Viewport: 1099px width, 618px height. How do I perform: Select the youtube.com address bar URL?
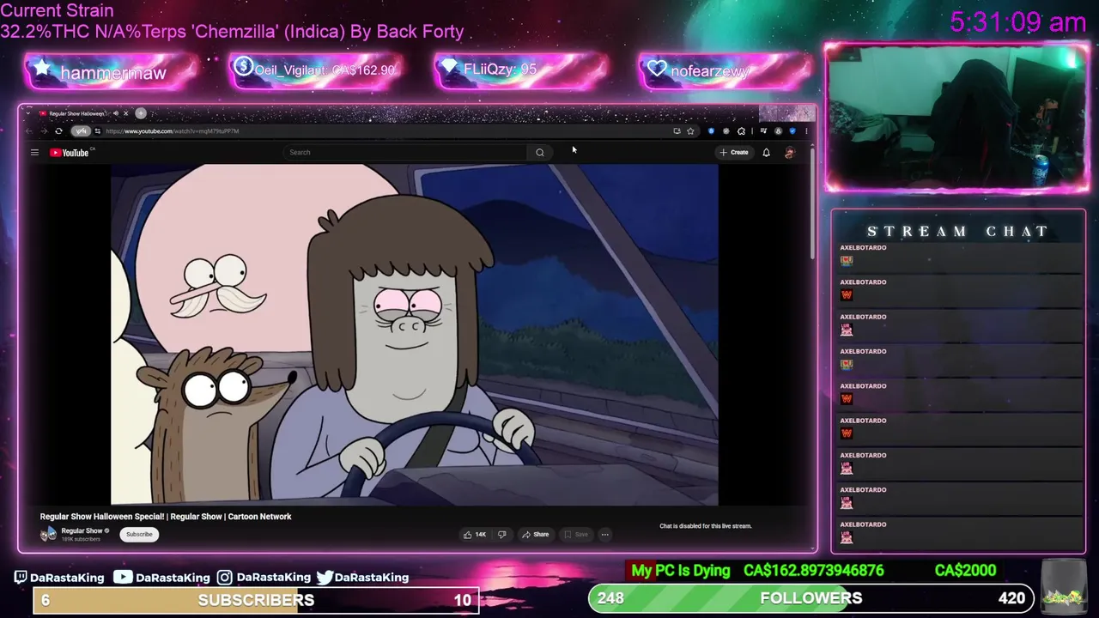coord(173,131)
